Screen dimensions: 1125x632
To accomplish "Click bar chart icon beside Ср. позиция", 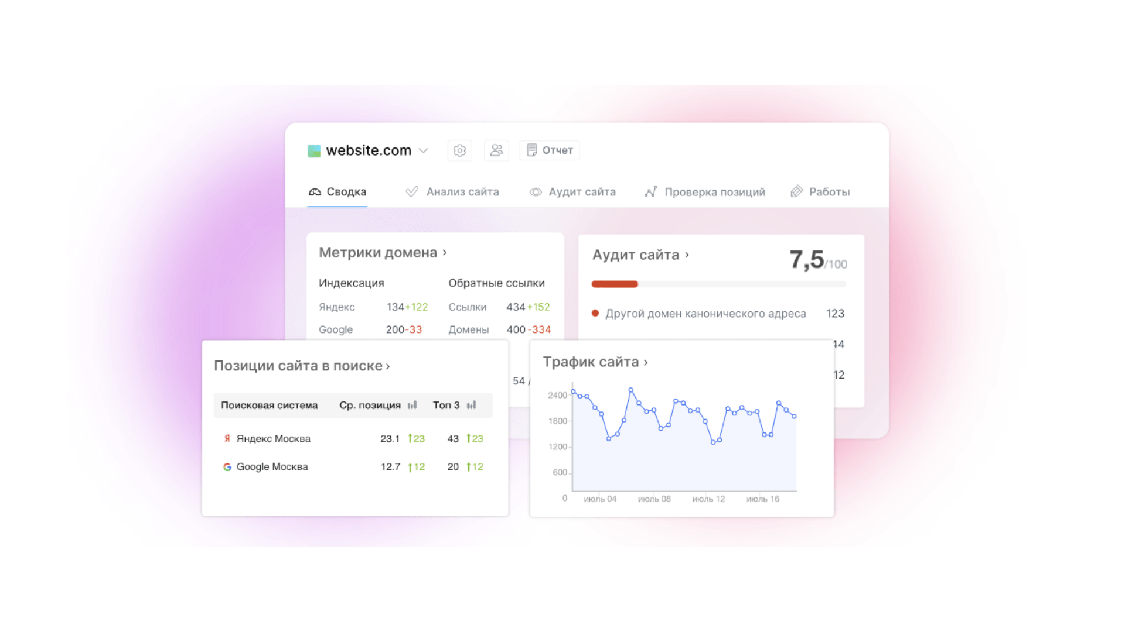I will click(x=412, y=405).
